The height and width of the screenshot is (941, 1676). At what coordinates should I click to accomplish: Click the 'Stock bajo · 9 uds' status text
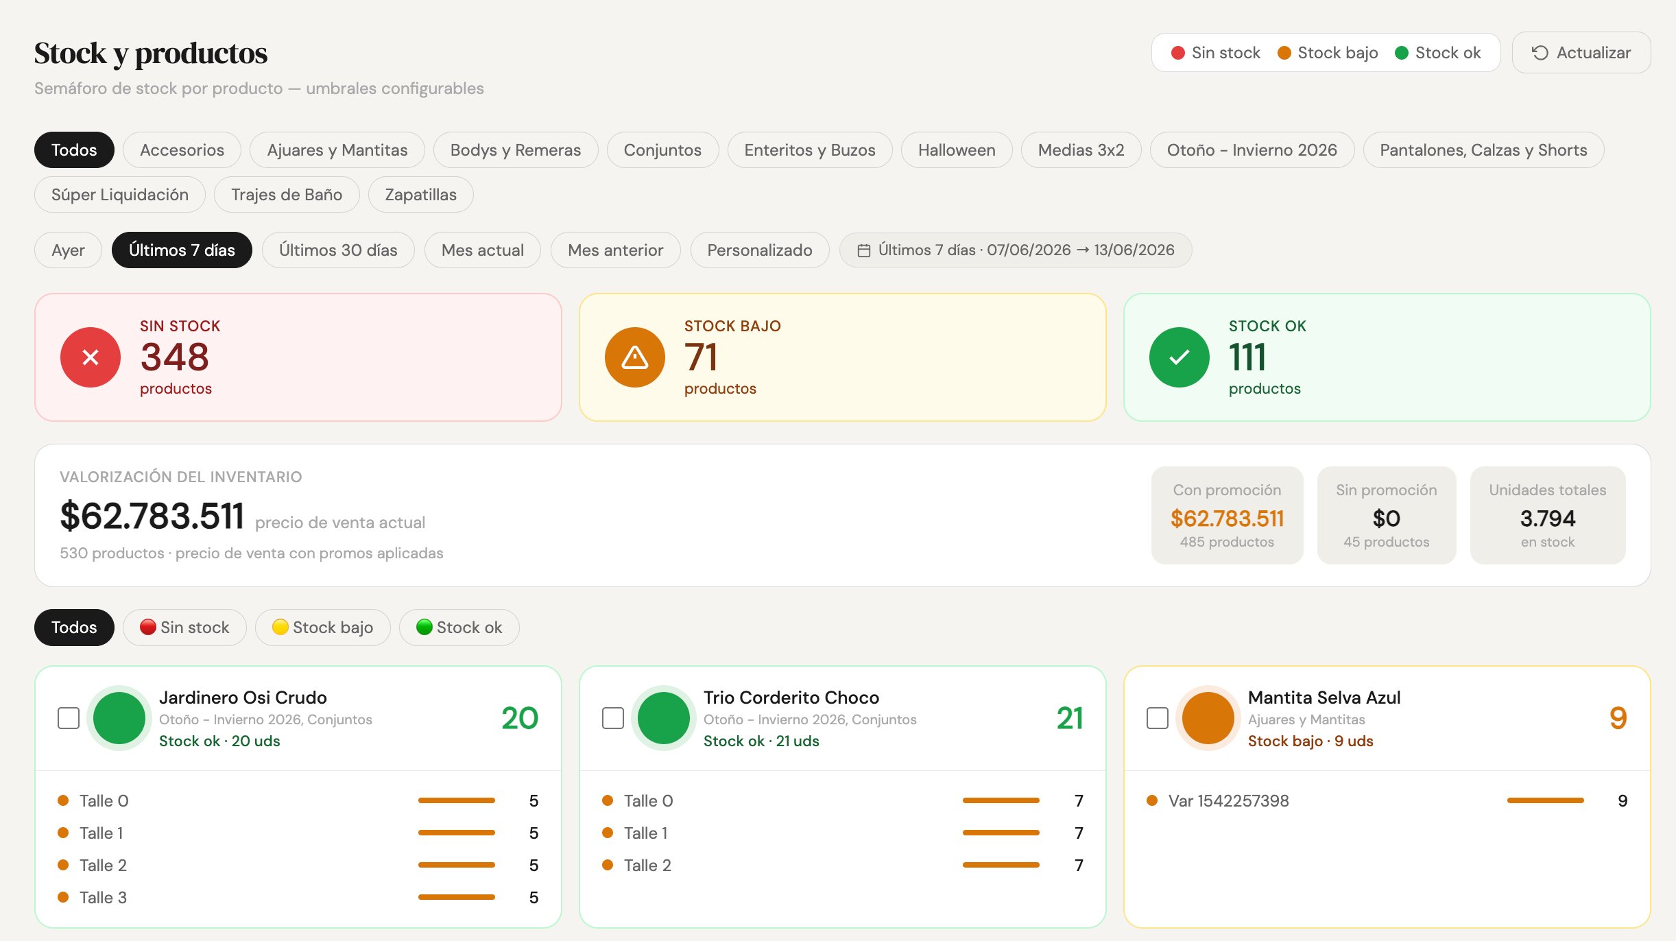coord(1310,741)
